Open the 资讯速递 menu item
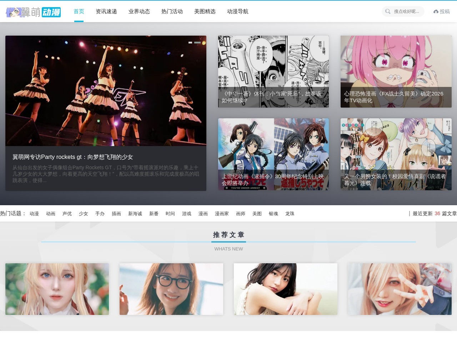The width and height of the screenshot is (457, 342). point(106,11)
